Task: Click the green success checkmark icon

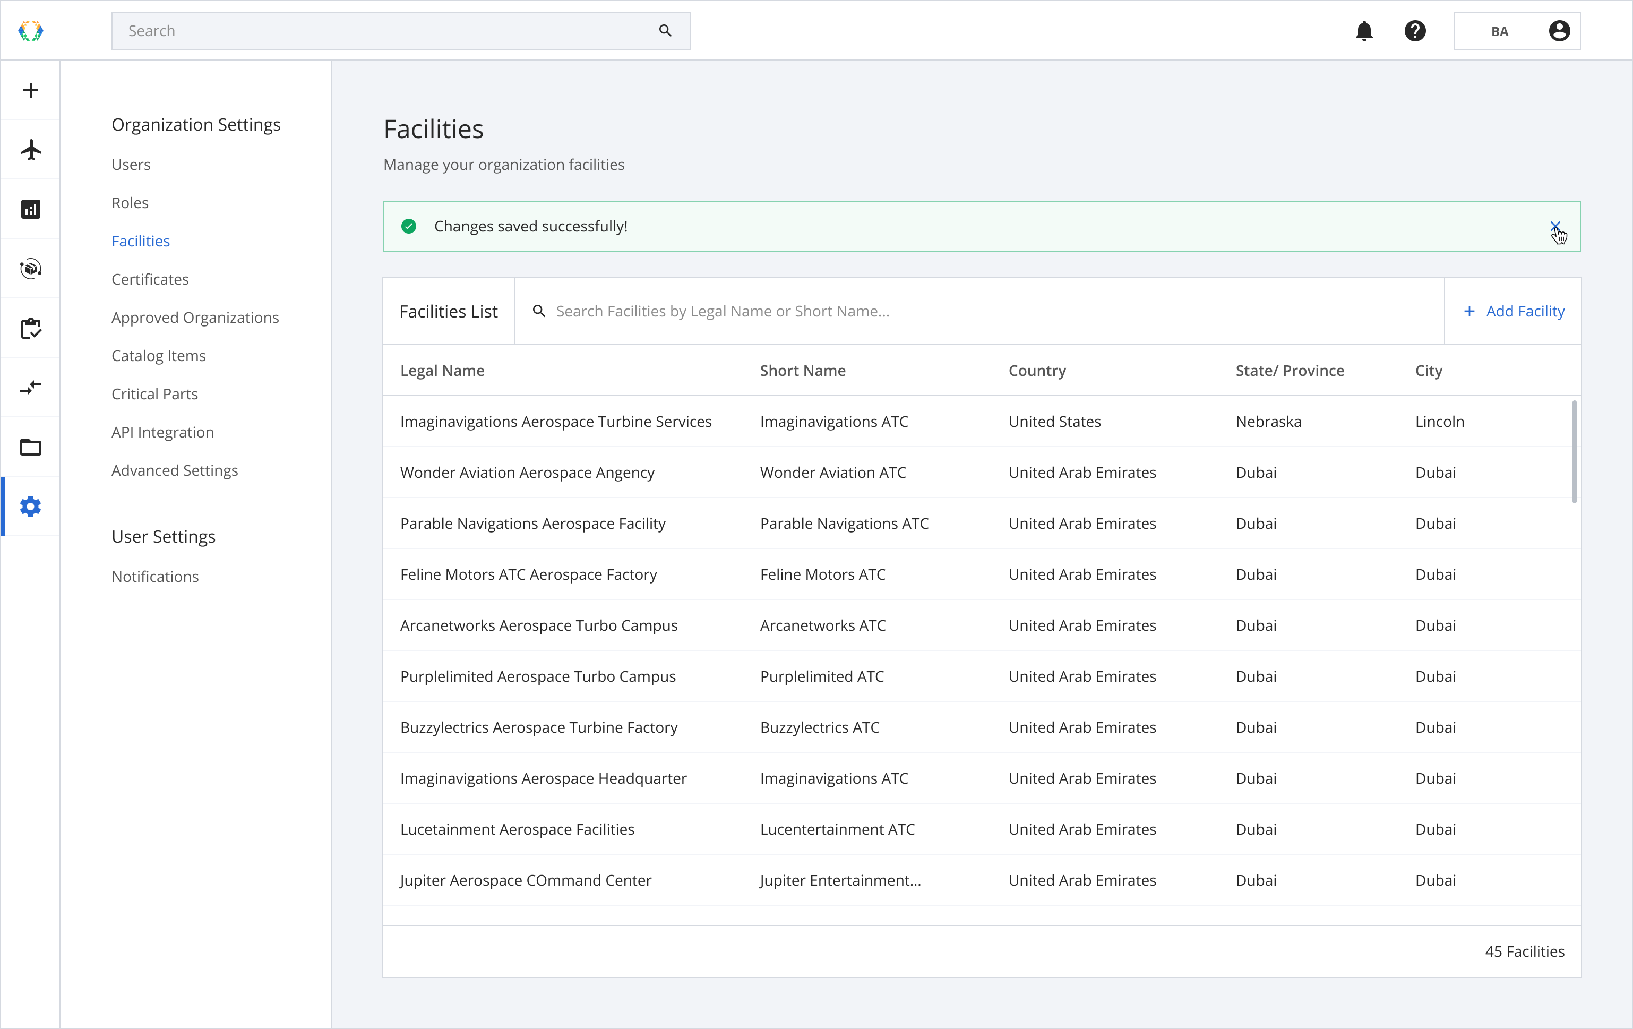Action: [x=409, y=226]
